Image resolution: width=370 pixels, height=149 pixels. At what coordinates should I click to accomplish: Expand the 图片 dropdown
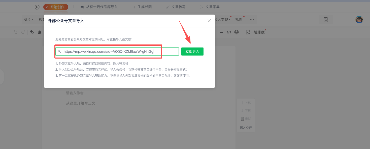coord(28,20)
